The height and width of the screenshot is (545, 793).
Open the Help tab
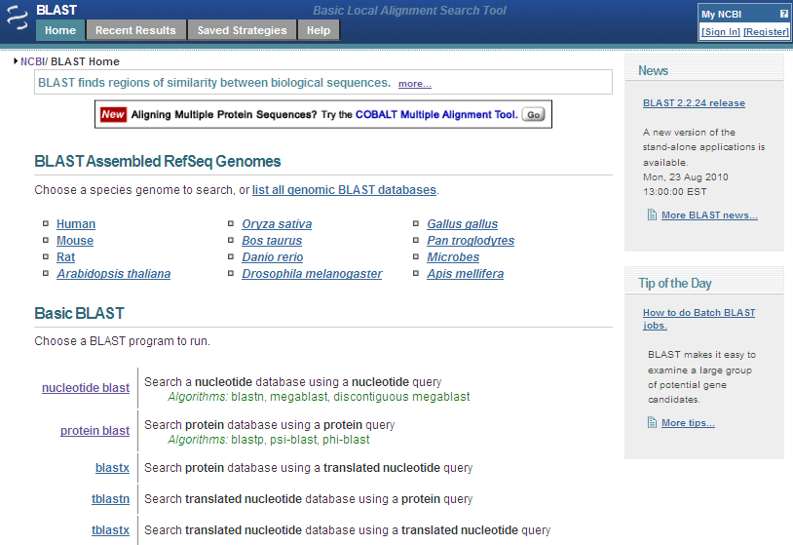point(319,30)
